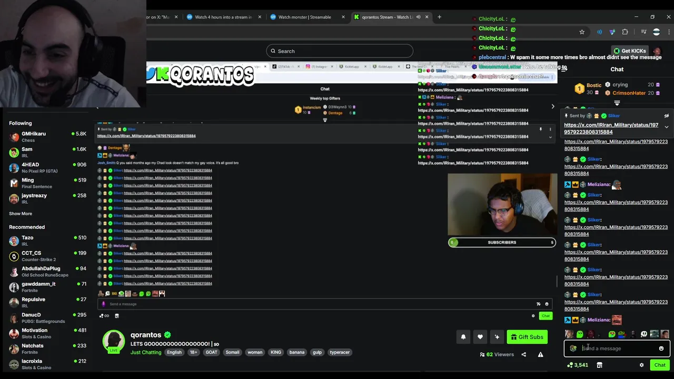The image size is (674, 379).
Task: Click the notification bell icon
Action: click(x=463, y=337)
